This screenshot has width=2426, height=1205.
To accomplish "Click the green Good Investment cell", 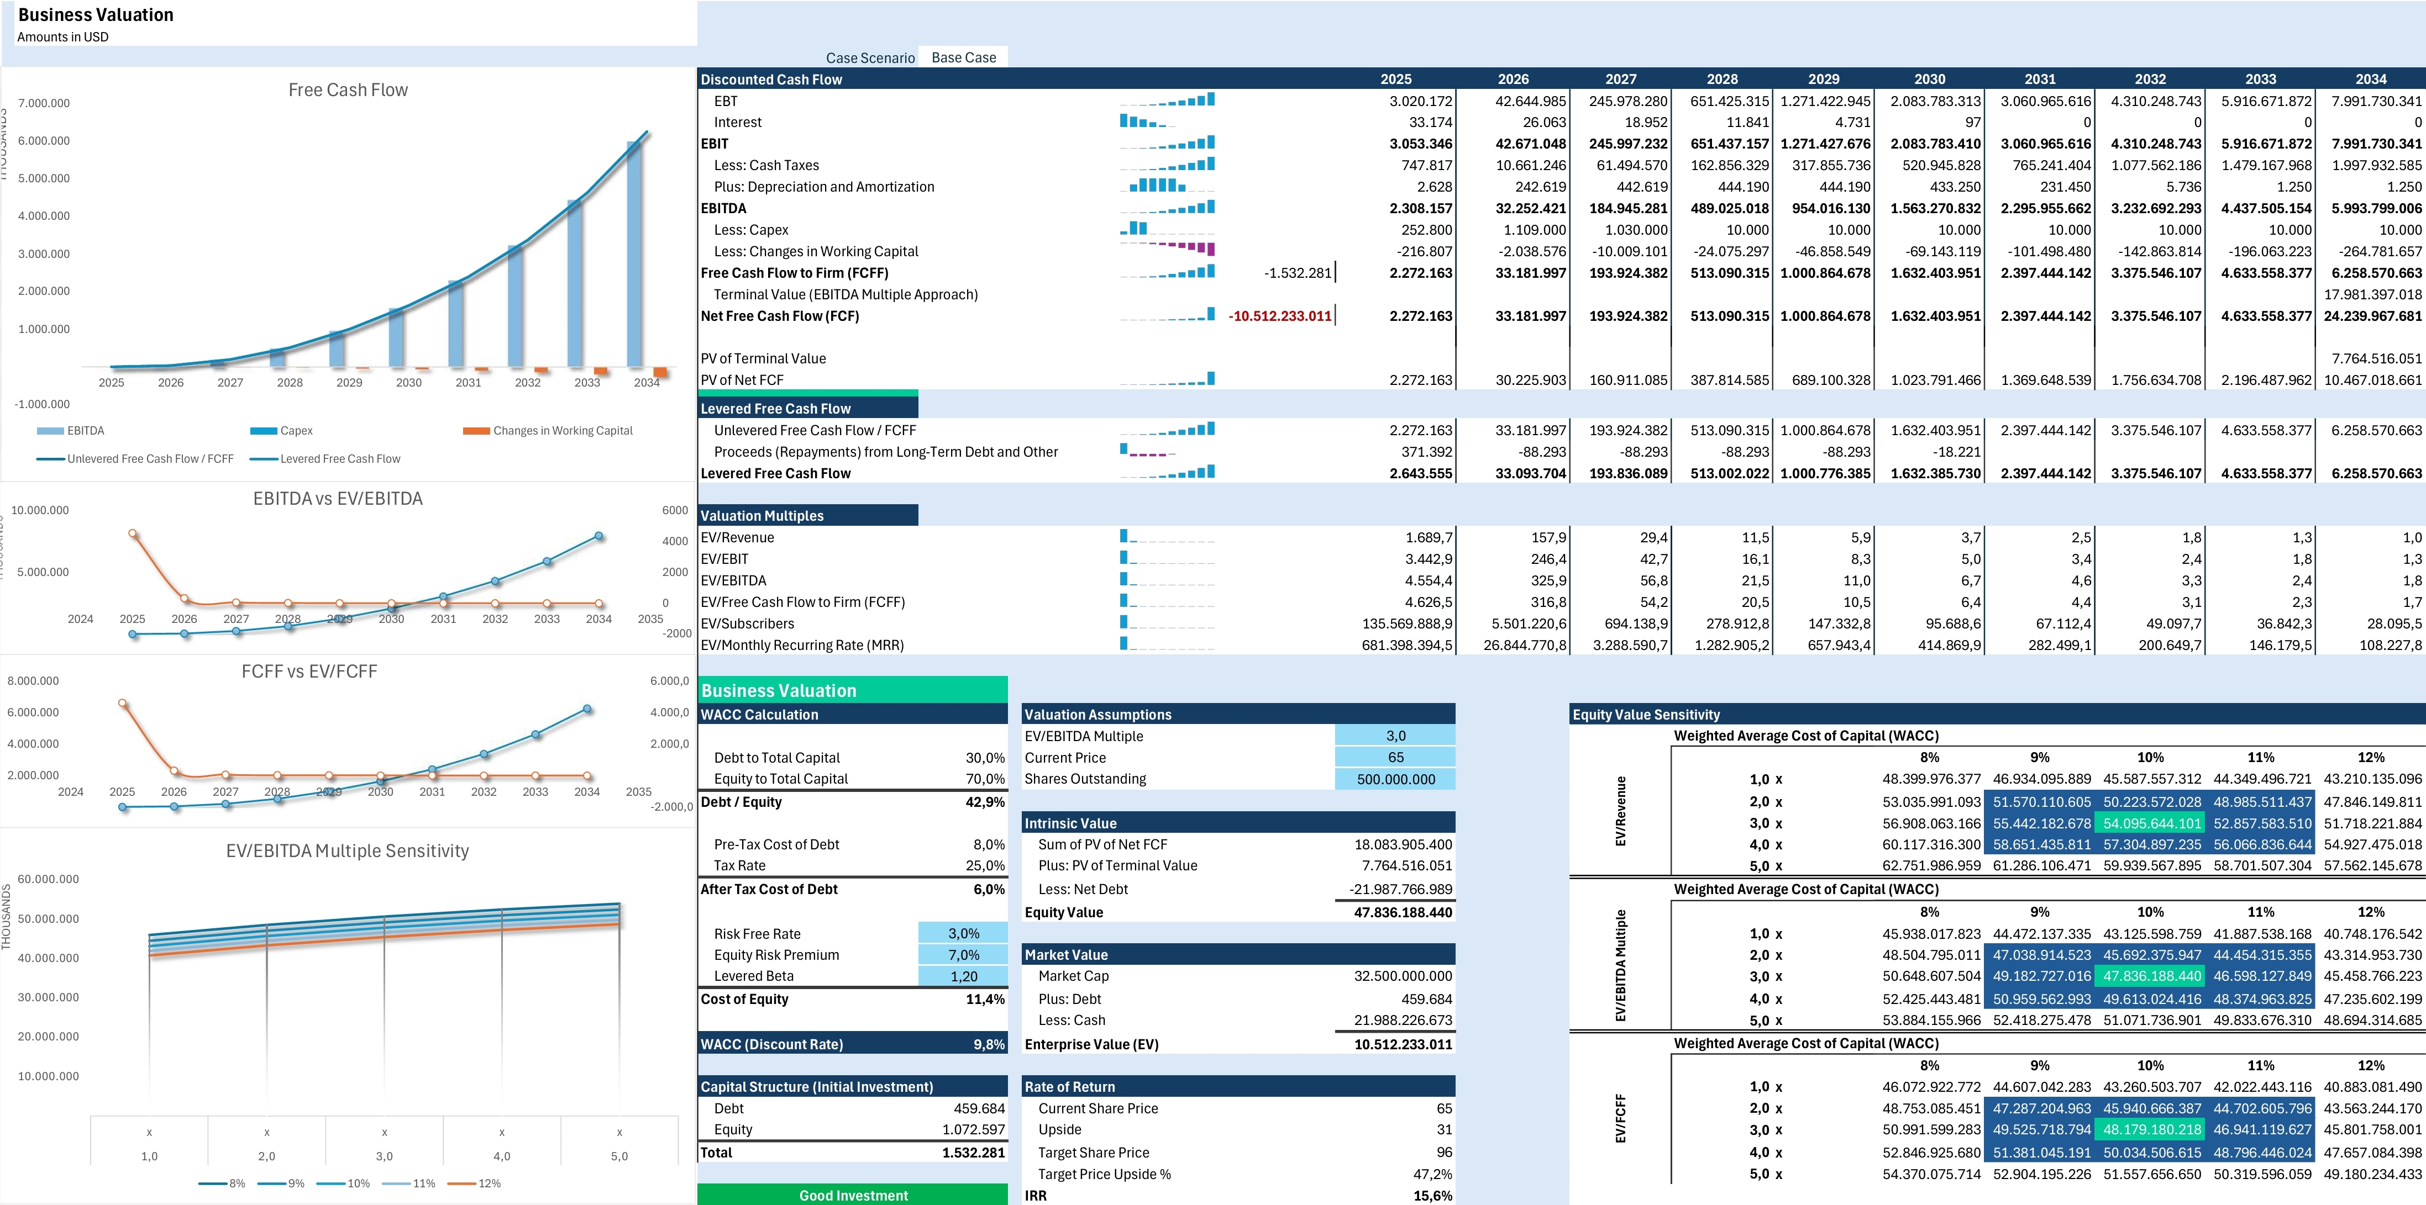I will (x=852, y=1196).
